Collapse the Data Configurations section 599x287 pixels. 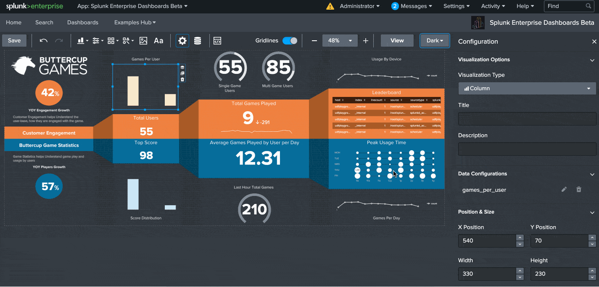coord(592,174)
